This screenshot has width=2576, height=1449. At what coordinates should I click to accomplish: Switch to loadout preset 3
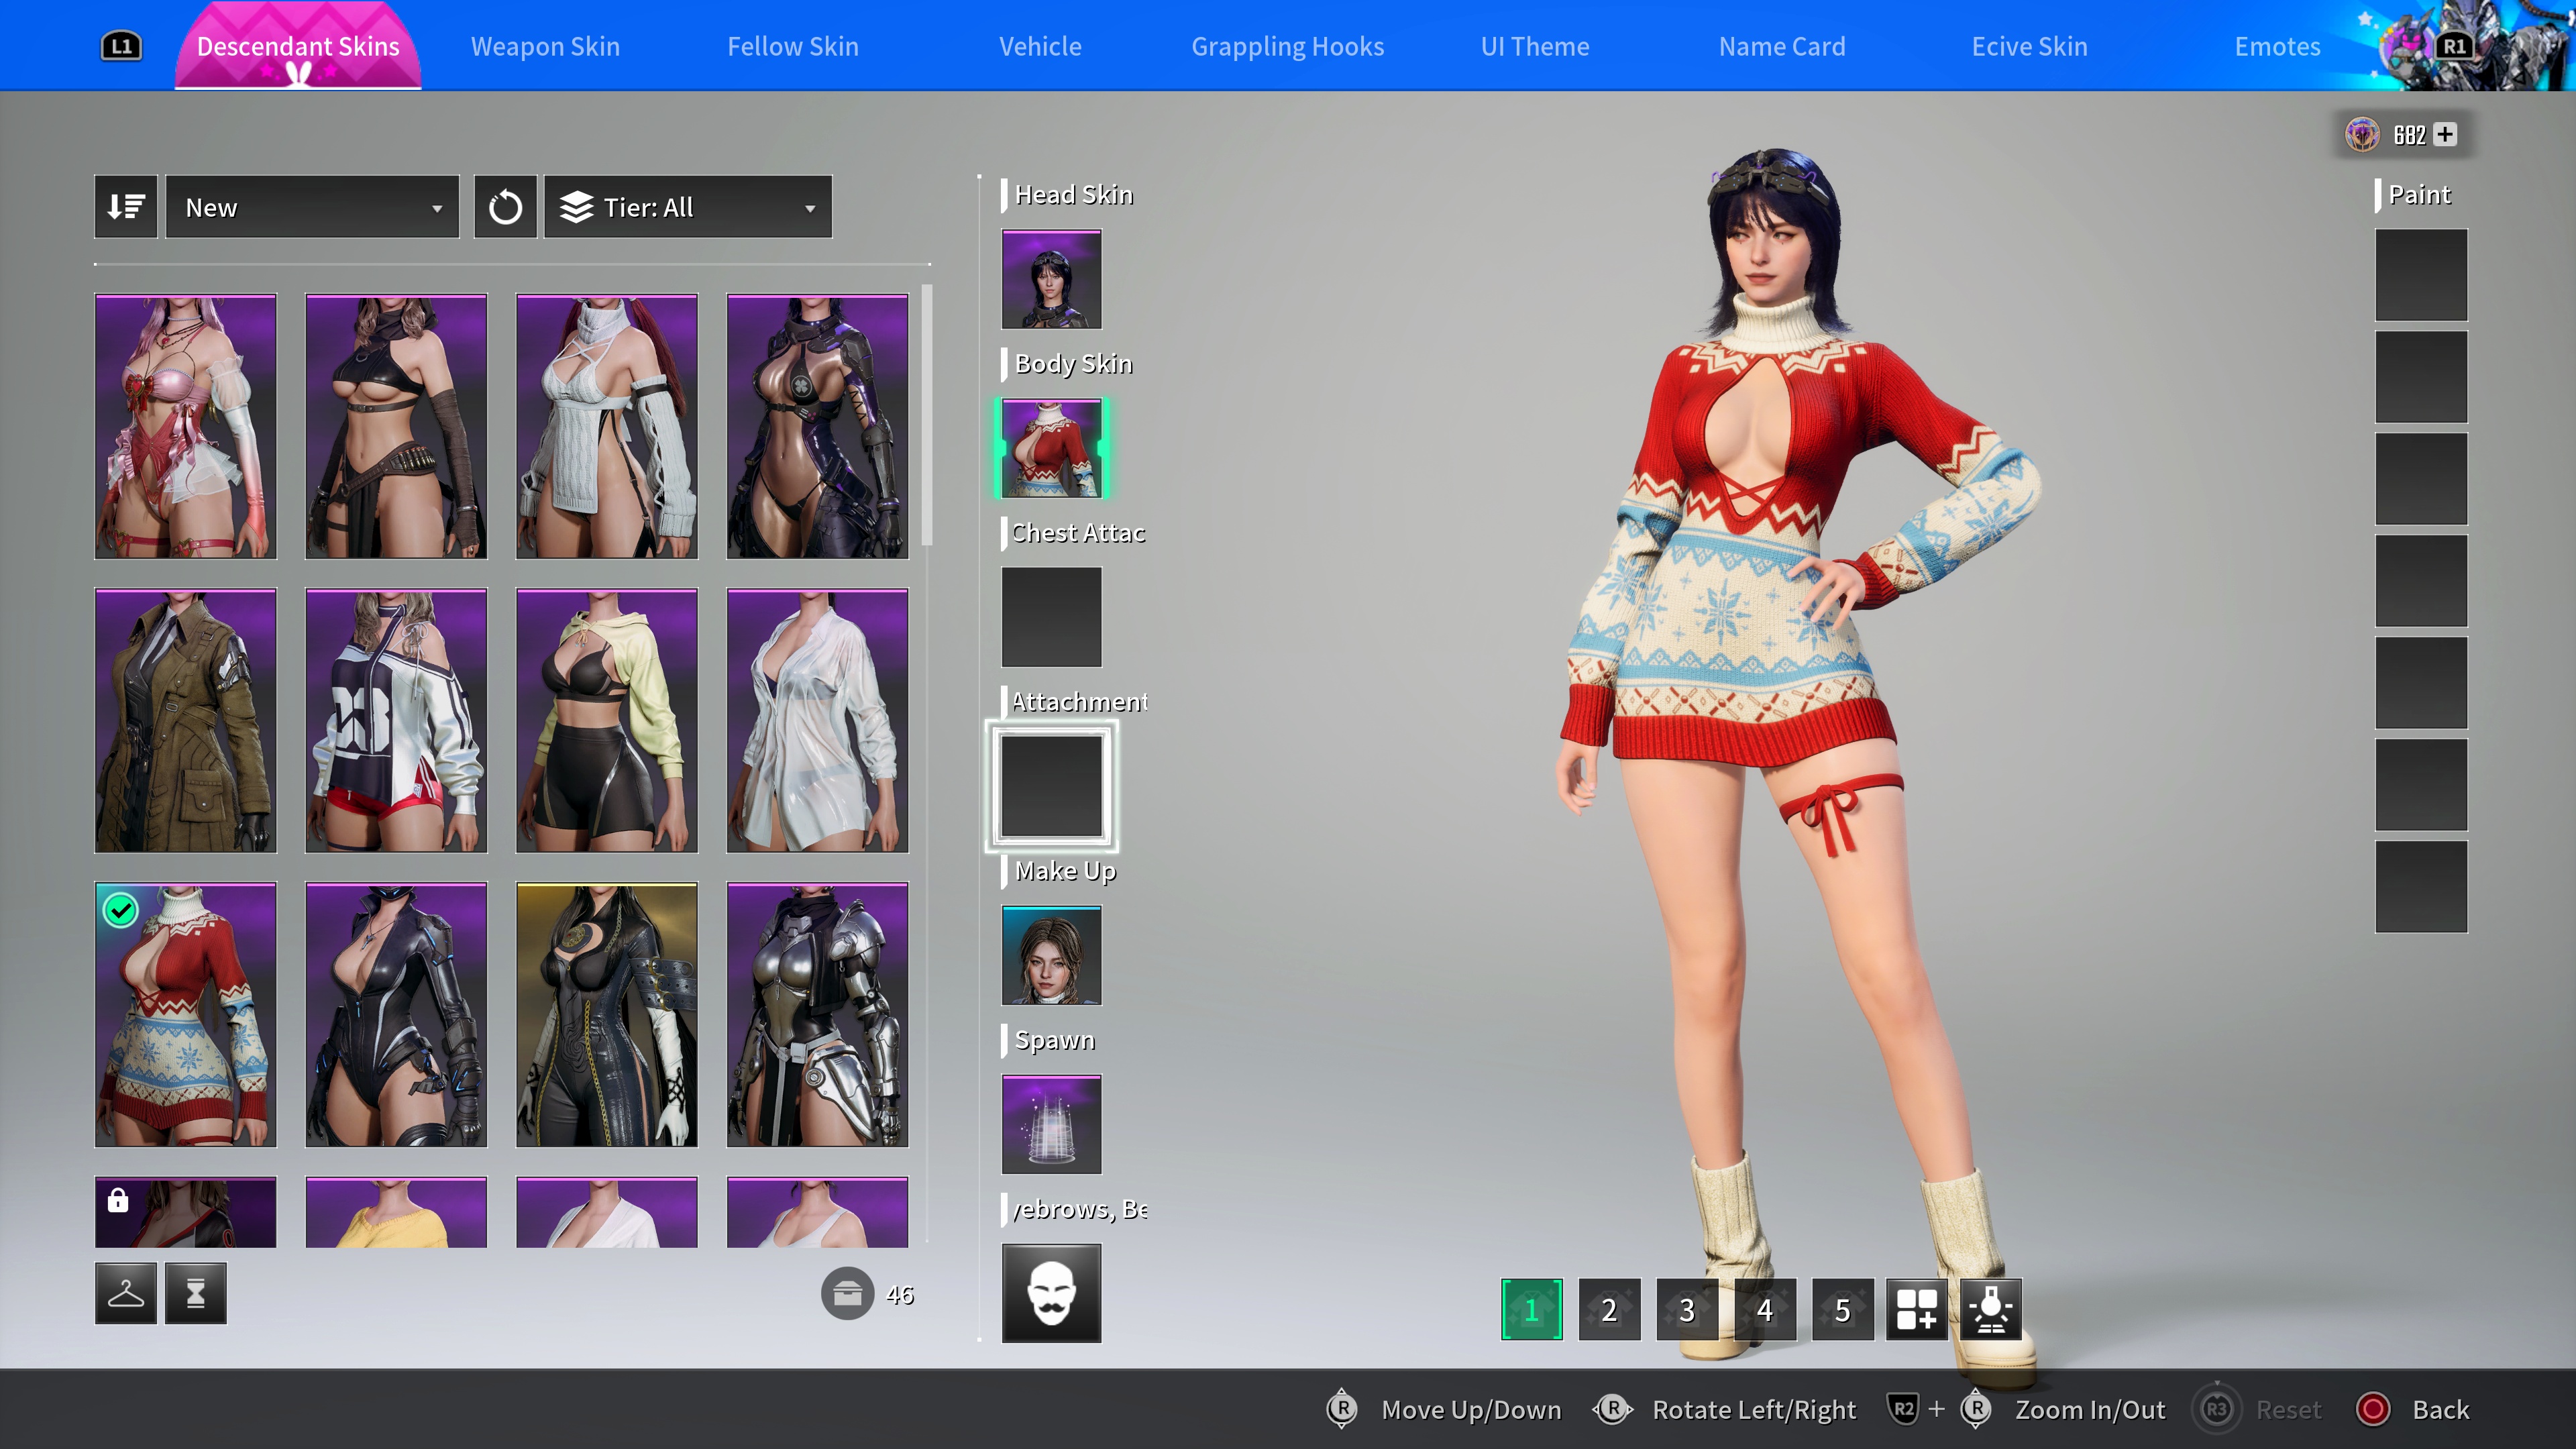click(x=1687, y=1309)
